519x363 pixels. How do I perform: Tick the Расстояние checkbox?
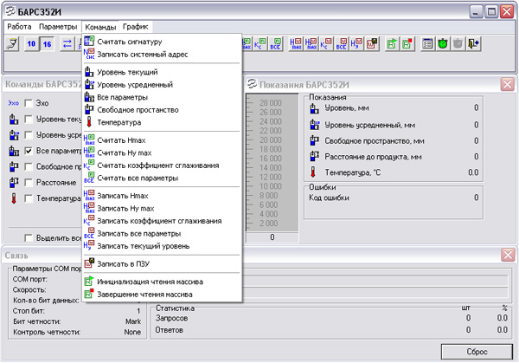29,183
